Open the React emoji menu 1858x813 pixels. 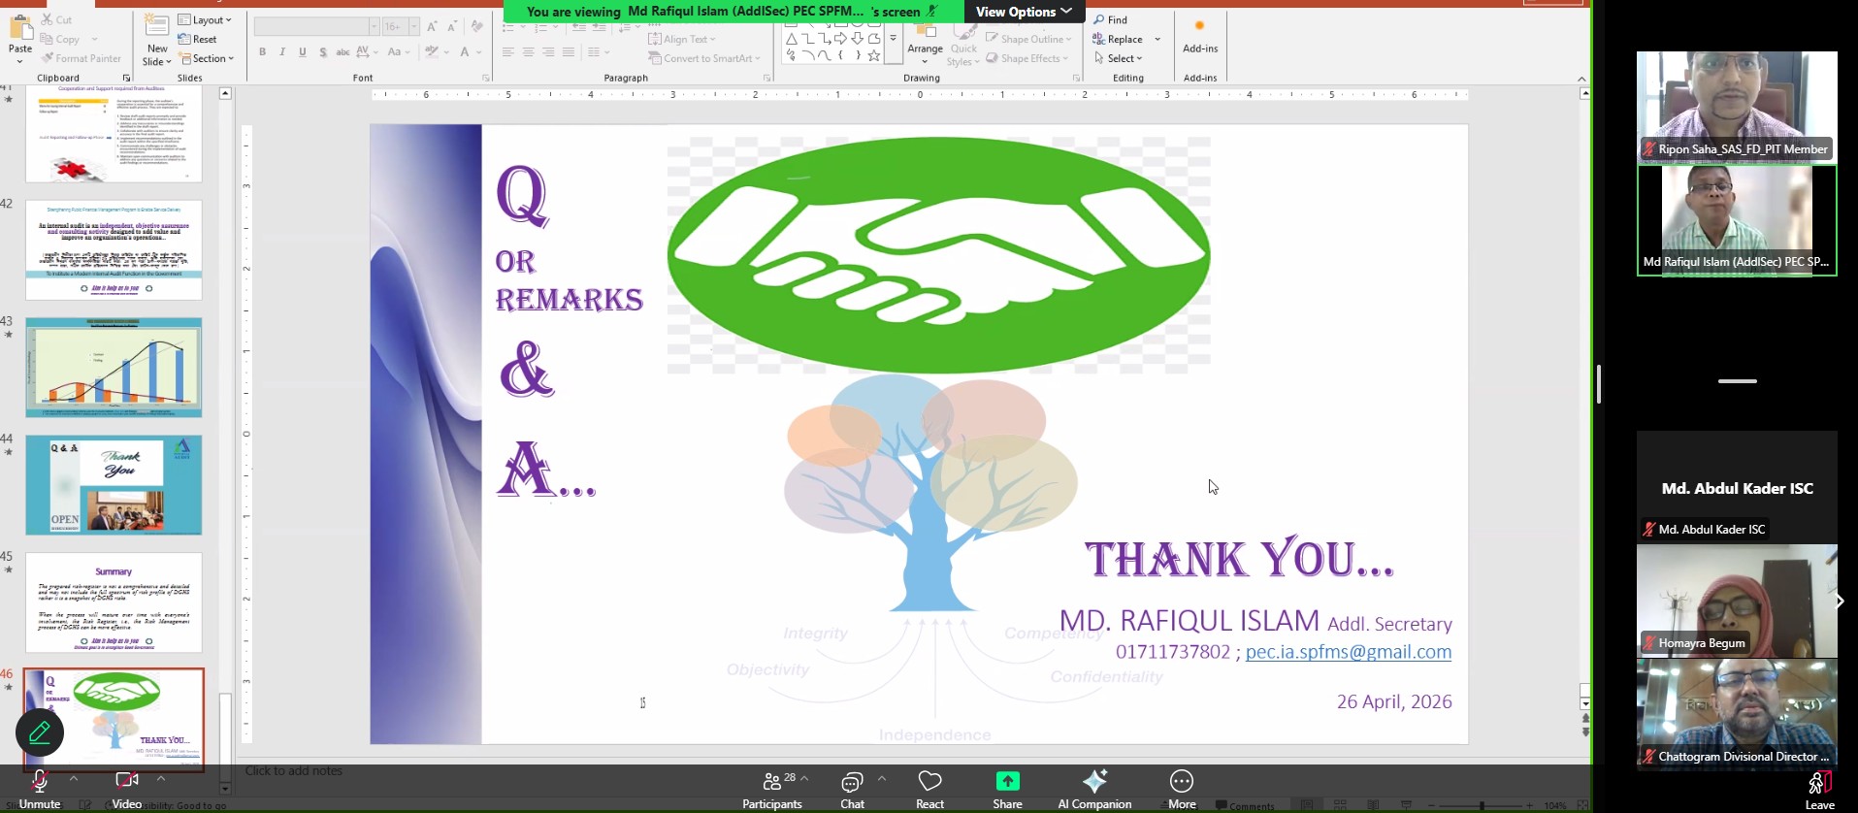click(929, 790)
